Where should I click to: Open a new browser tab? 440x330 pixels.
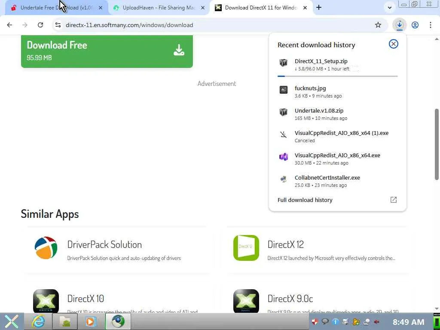click(319, 8)
